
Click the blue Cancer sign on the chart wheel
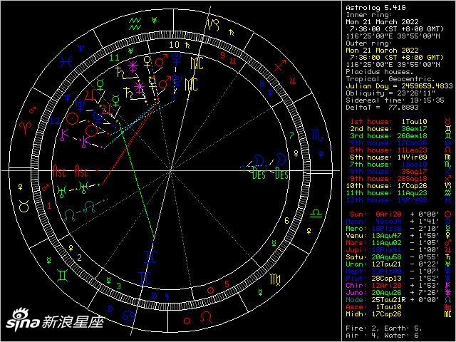tap(128, 315)
